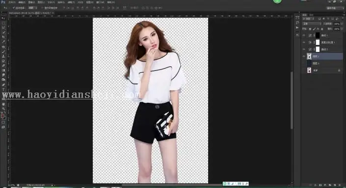Select the open document tab
The width and height of the screenshot is (346, 188).
31,13
